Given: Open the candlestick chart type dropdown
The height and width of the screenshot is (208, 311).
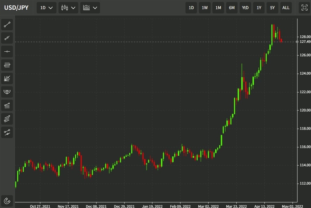Looking at the screenshot, I should tap(68, 8).
